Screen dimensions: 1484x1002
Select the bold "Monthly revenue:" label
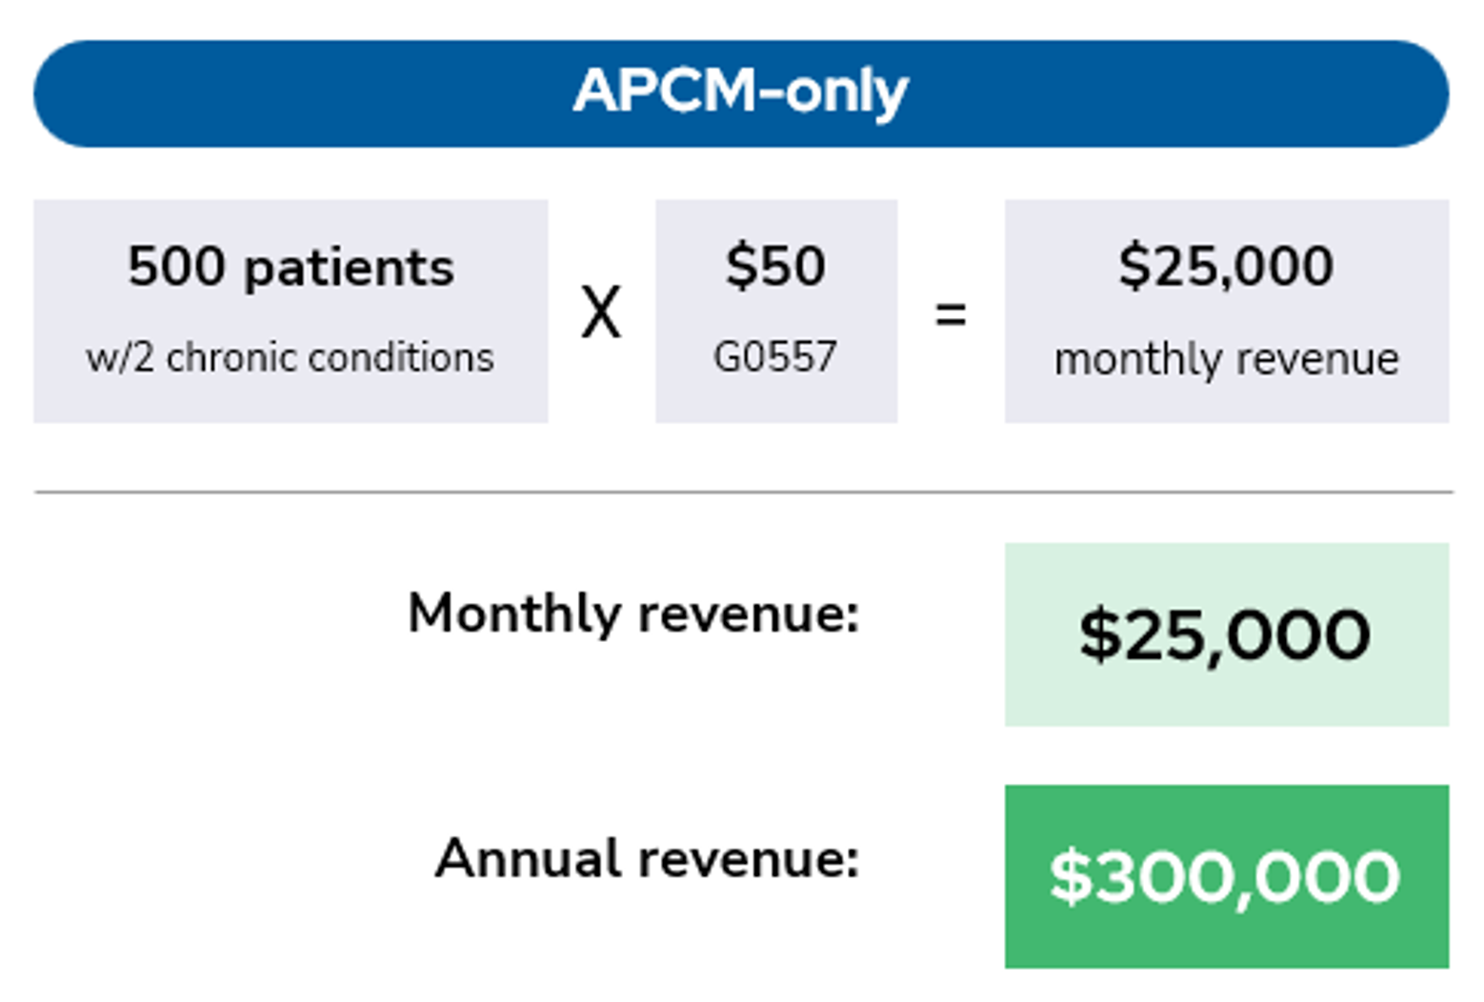coord(633,612)
